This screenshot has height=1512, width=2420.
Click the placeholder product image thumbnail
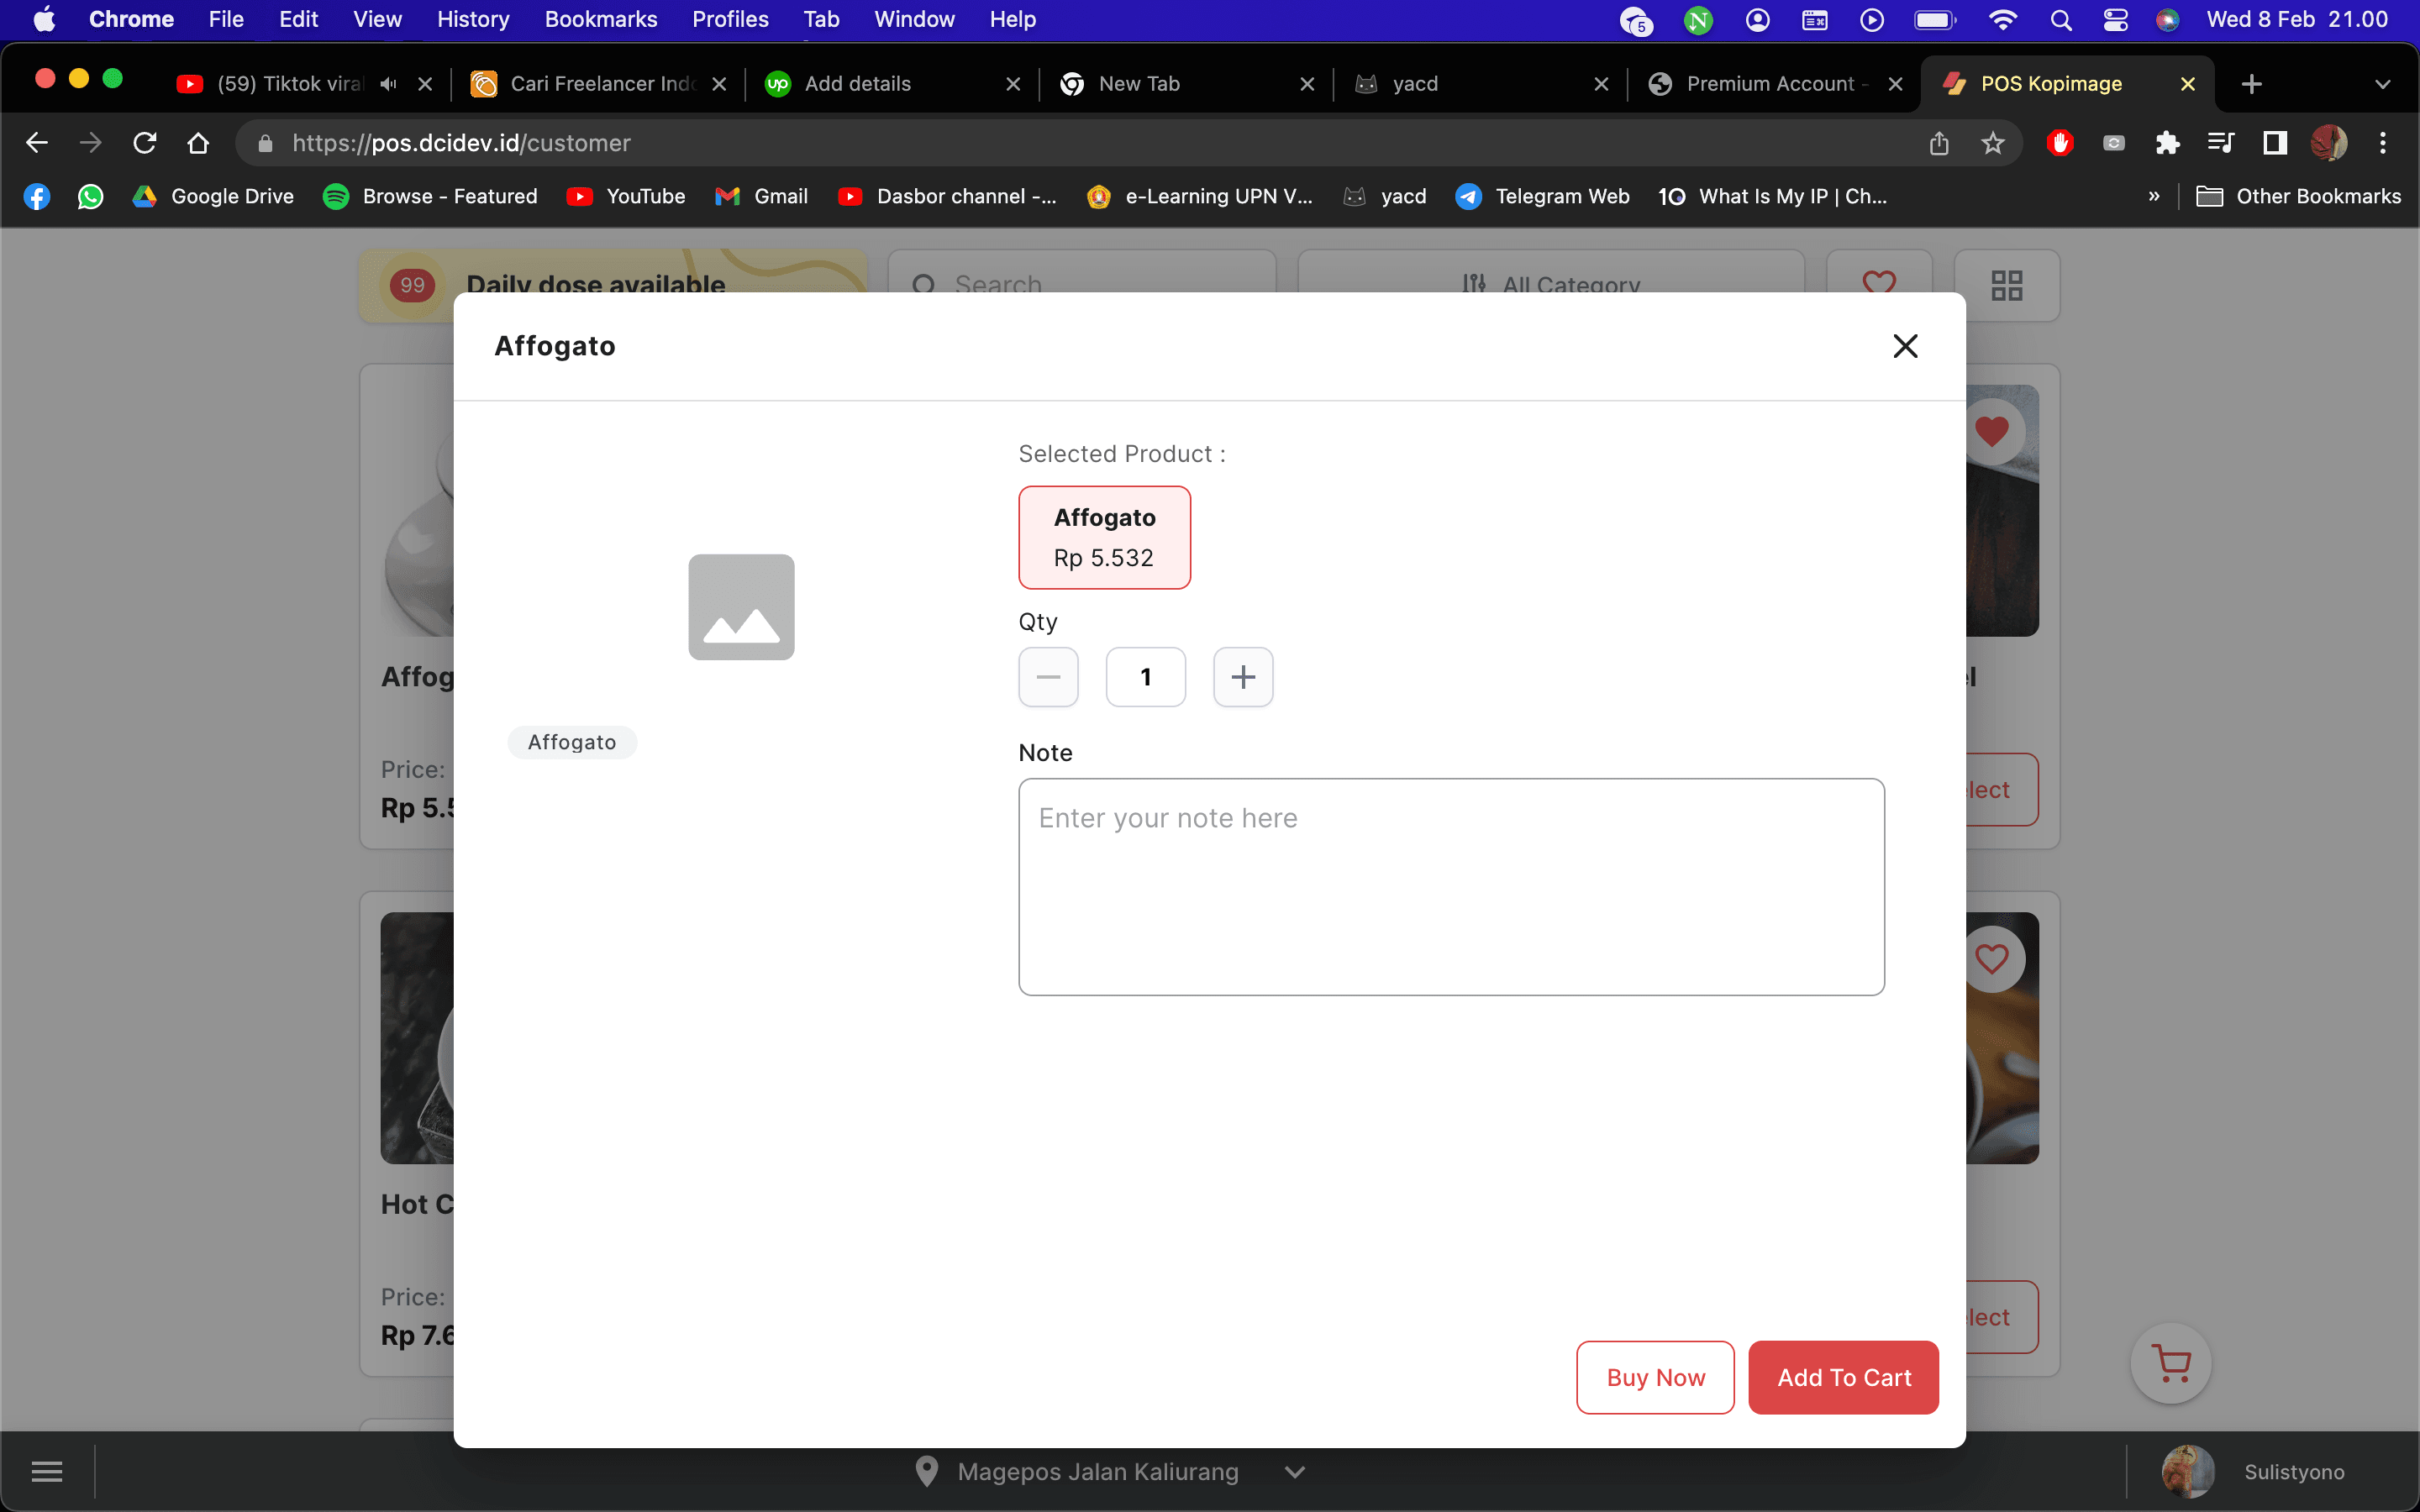pos(741,607)
